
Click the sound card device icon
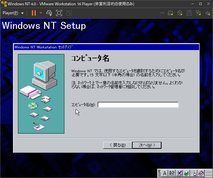[208, 13]
